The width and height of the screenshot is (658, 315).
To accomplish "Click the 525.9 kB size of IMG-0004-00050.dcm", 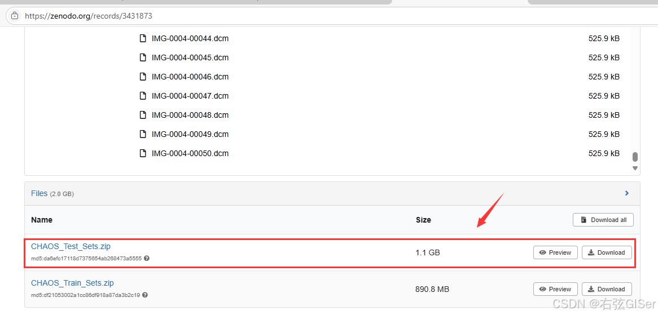I will pos(604,153).
